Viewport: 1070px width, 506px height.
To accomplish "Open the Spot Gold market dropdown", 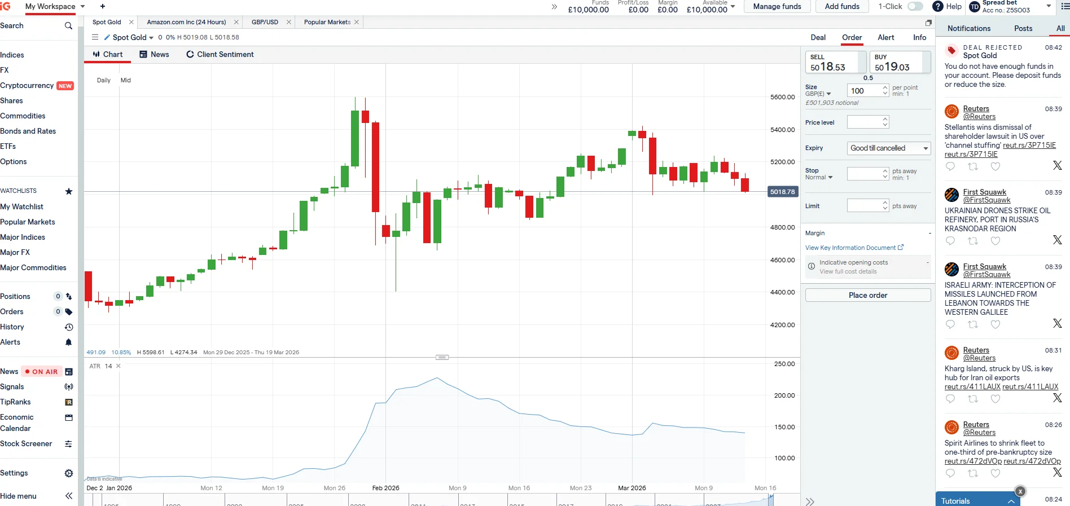I will click(151, 38).
